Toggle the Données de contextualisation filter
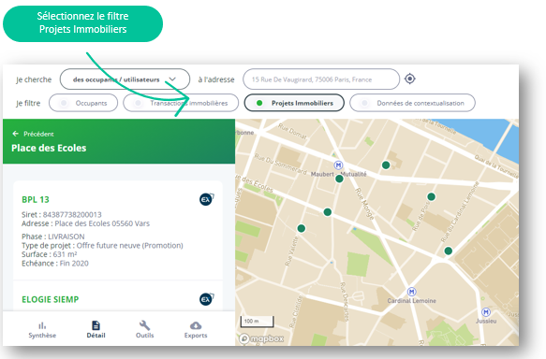546x359 pixels. 412,103
